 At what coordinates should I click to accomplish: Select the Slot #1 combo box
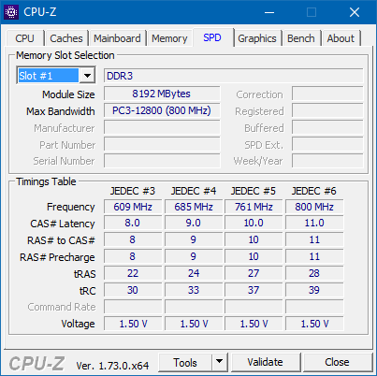tap(56, 76)
